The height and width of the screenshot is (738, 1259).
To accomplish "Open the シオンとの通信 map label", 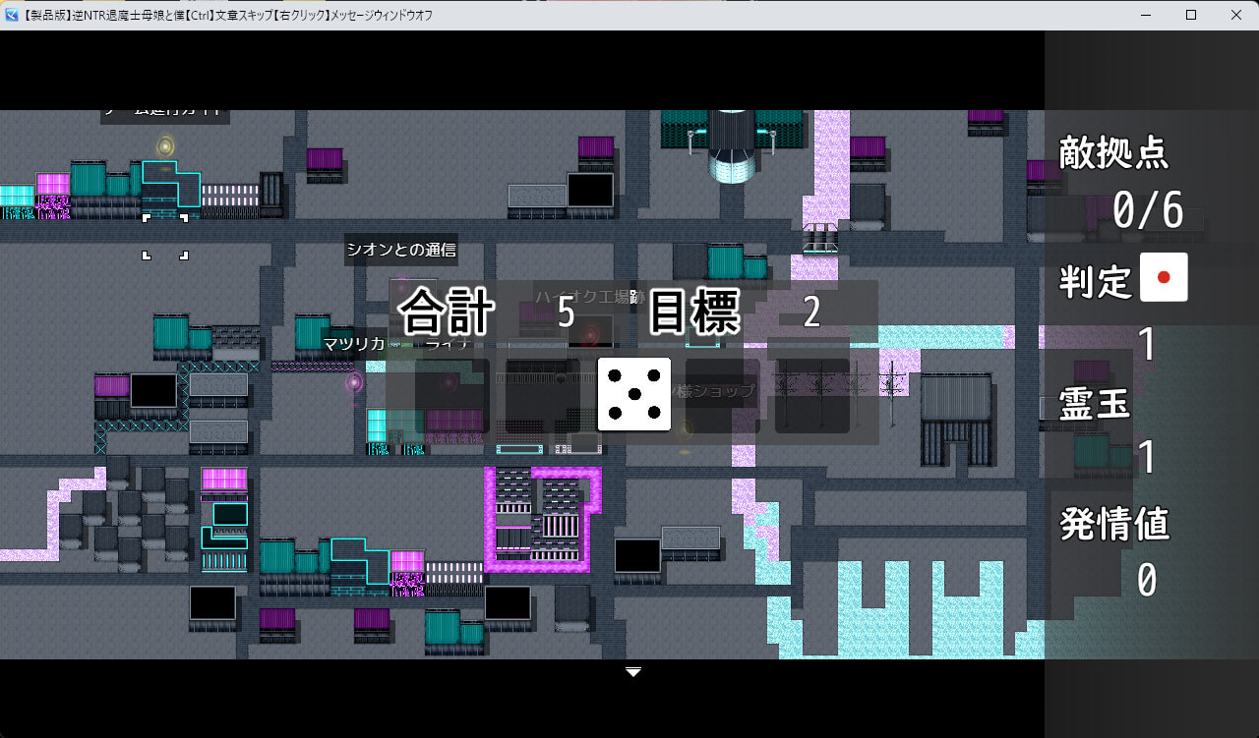I will tap(400, 250).
